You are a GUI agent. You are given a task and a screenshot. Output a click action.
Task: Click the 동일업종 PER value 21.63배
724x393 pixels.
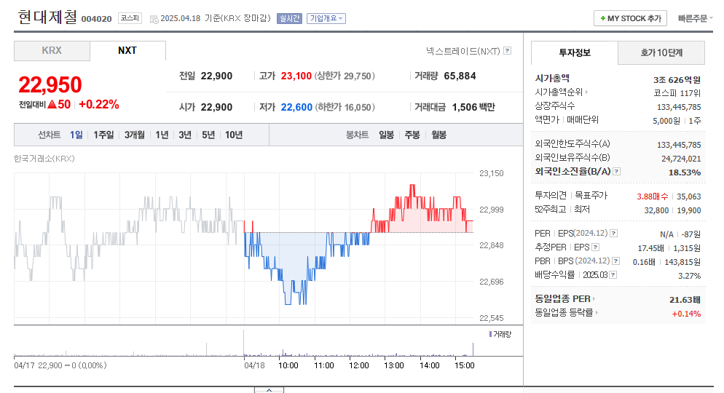tap(685, 300)
